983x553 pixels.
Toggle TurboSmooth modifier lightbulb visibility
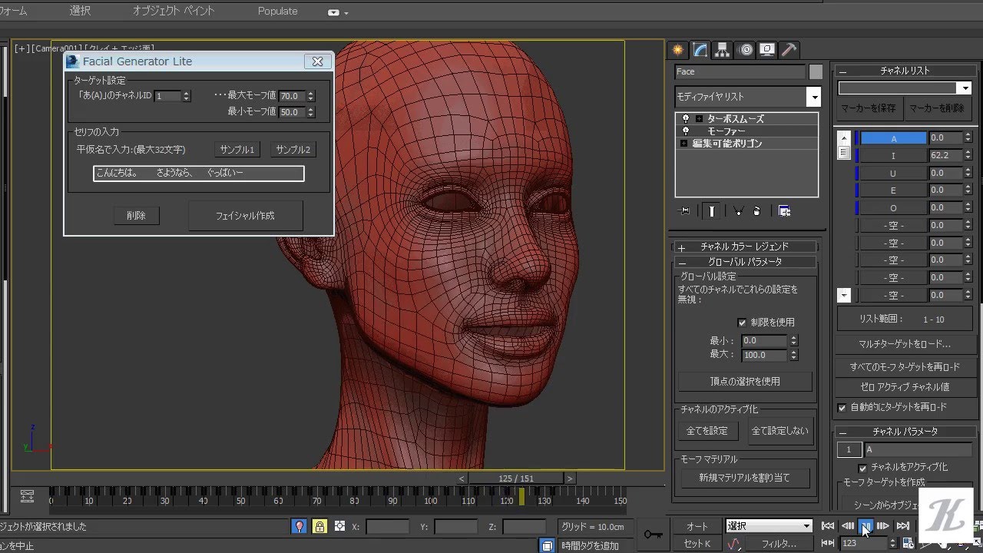(x=686, y=119)
